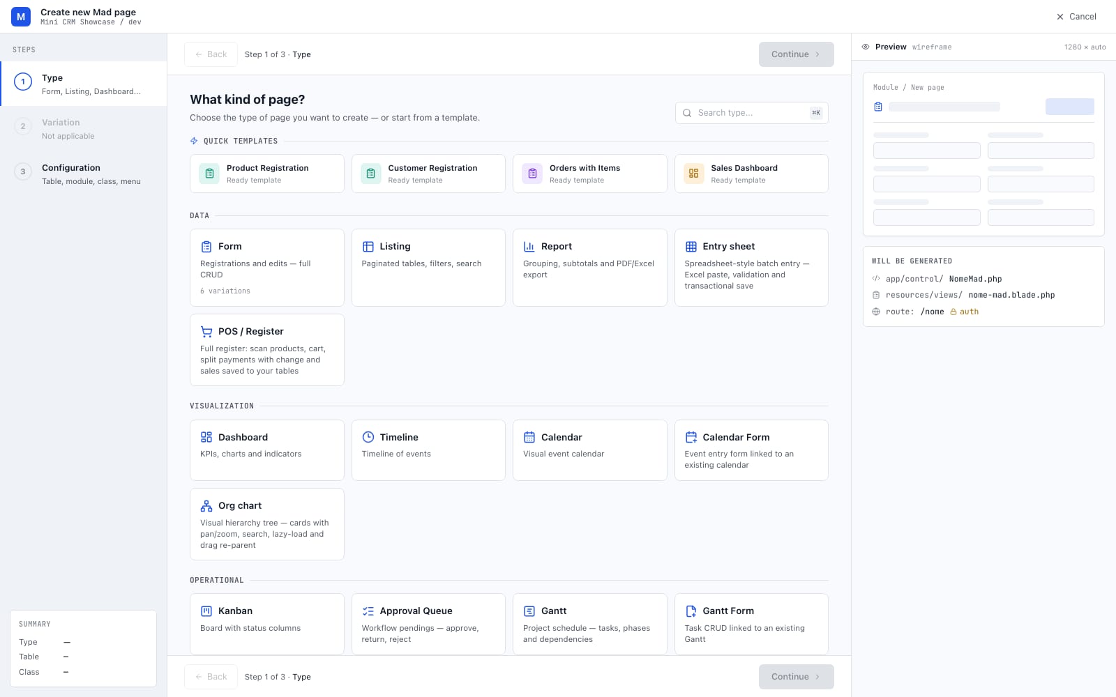Click the bottom Continue button
This screenshot has height=697, width=1116.
pyautogui.click(x=796, y=677)
